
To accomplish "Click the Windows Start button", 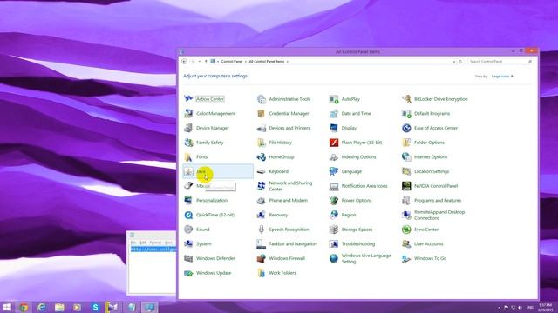I will (7, 307).
